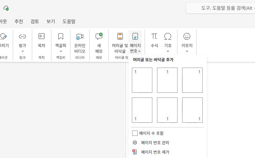Choose bottom-left page number layout
This screenshot has width=255, height=158.
click(142, 110)
